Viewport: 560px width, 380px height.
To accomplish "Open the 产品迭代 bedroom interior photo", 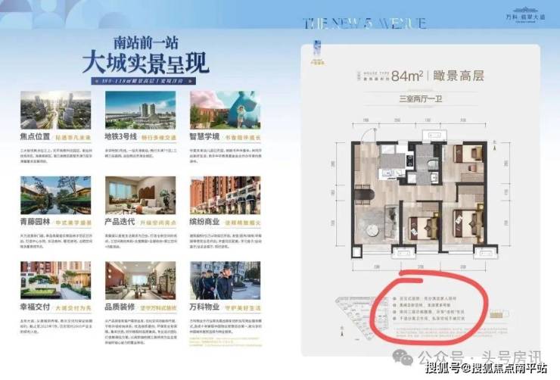I will point(140,195).
